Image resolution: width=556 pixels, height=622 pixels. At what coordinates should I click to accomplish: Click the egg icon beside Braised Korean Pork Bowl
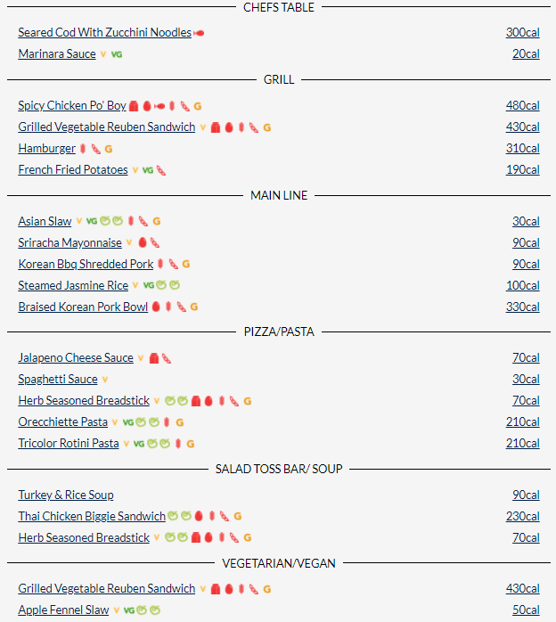click(155, 307)
